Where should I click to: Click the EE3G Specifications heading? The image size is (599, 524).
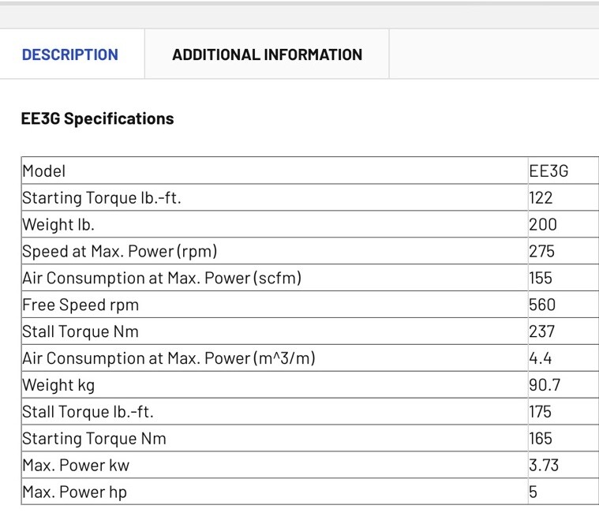tap(97, 119)
